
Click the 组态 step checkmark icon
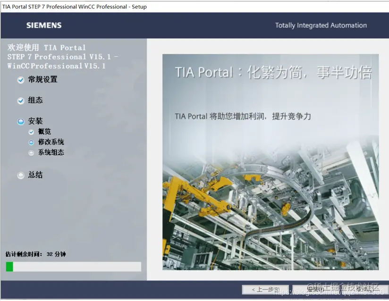tap(21, 100)
